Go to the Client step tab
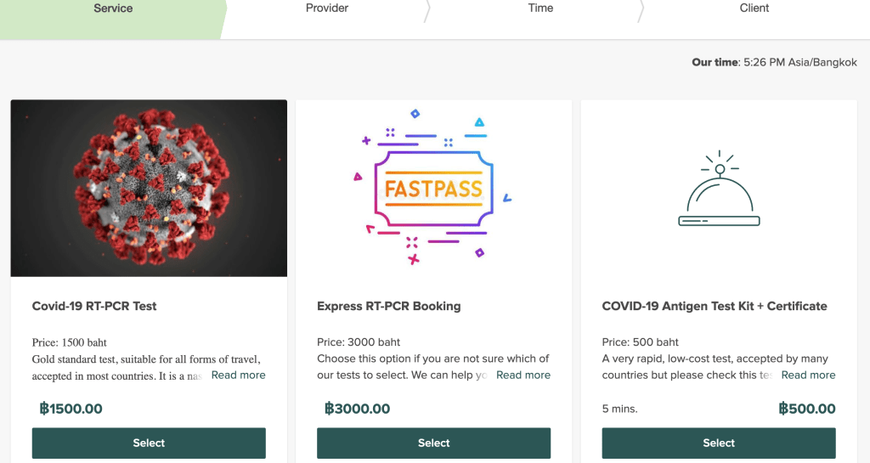This screenshot has width=870, height=463. click(x=754, y=8)
